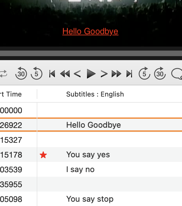
Task: Click the fast rewind double-arrow icon
Action: point(65,74)
